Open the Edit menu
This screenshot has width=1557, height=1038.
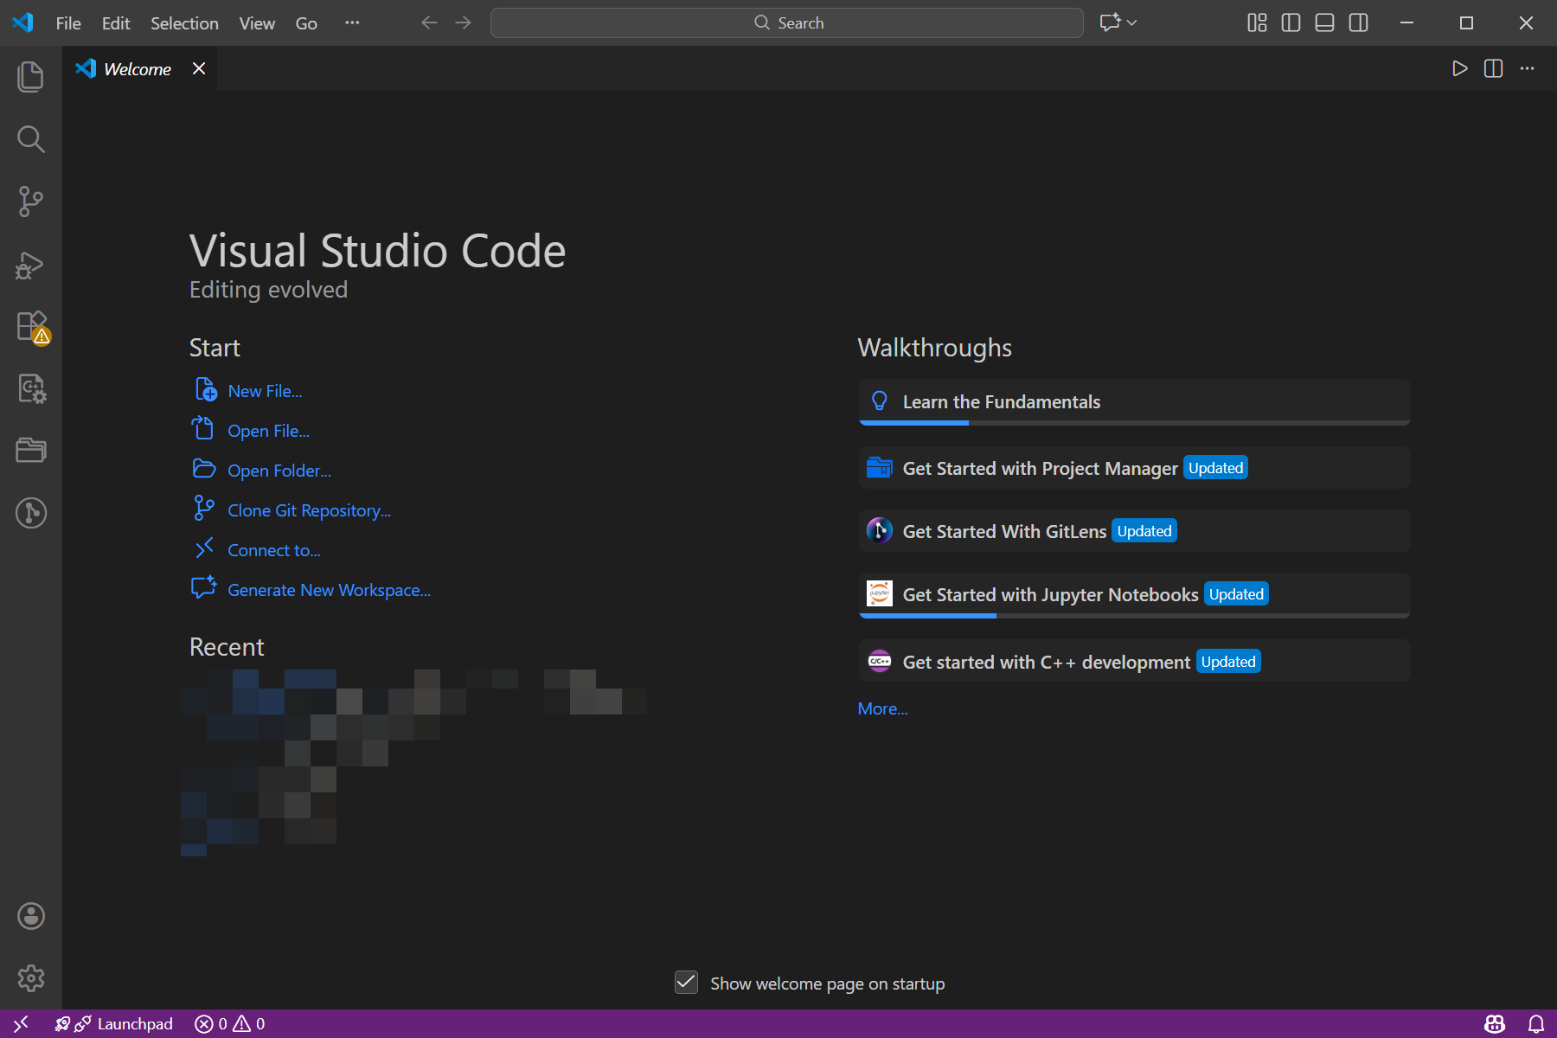tap(116, 23)
